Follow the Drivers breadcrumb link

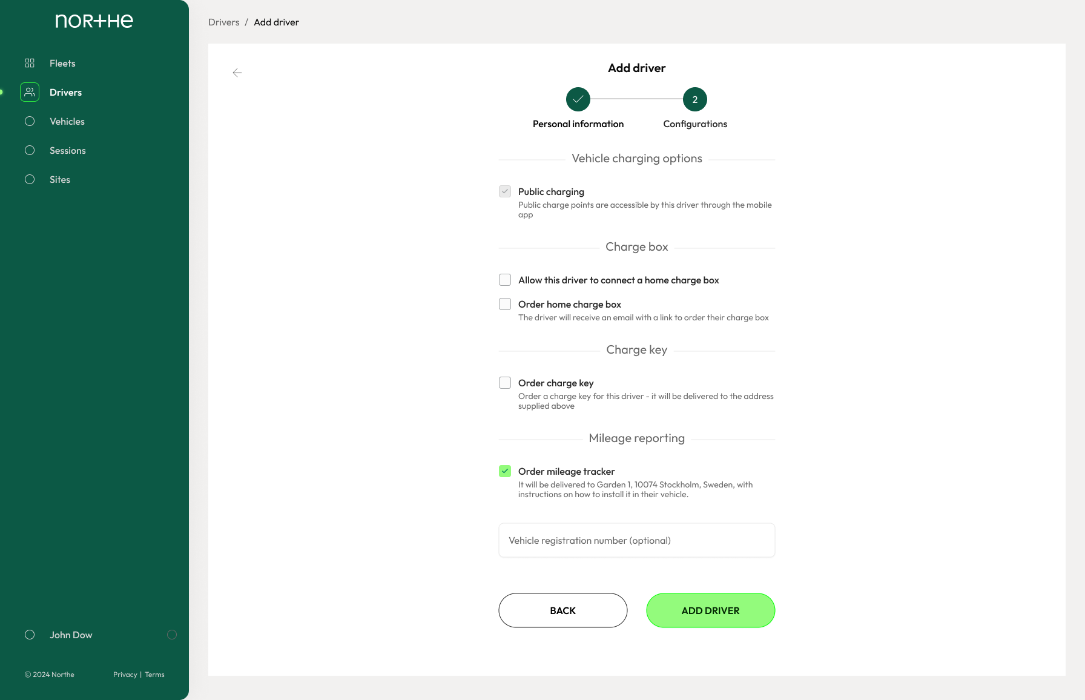[x=224, y=22]
